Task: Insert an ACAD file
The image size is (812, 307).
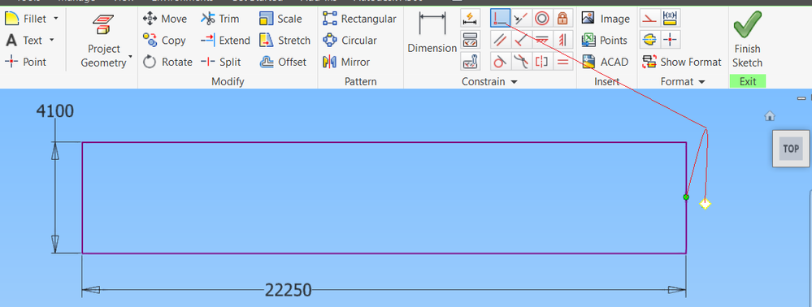Action: (605, 62)
